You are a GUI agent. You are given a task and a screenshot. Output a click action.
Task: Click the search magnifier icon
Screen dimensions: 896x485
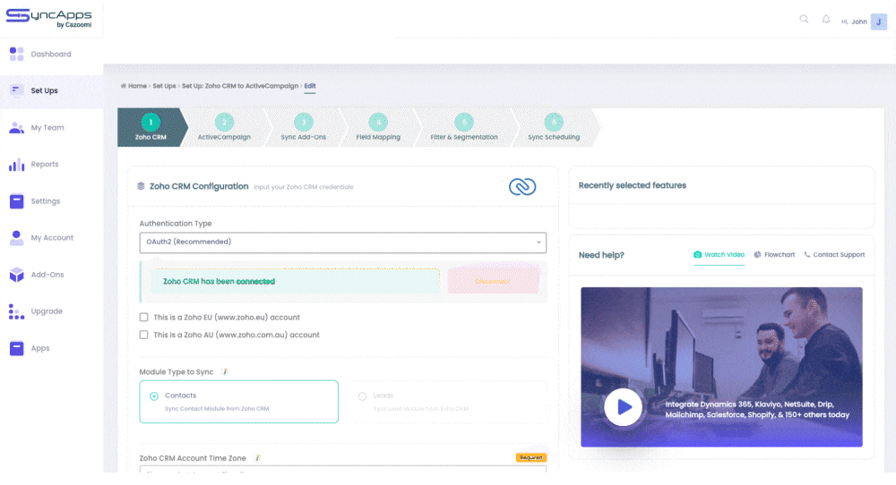coord(804,20)
